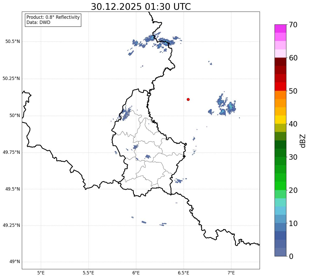This screenshot has width=309, height=278.
Task: Click the 5.5°E longitude label
Action: [88, 273]
